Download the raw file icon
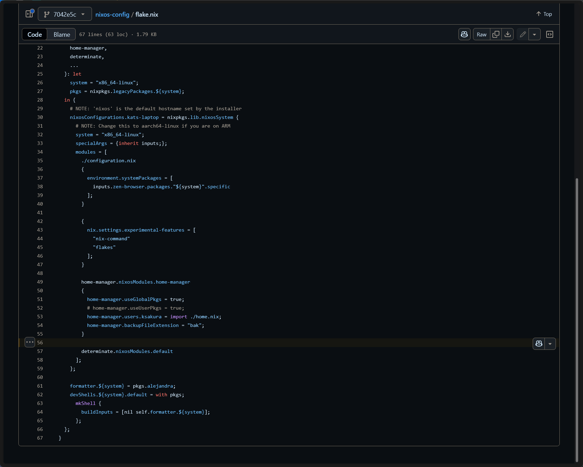This screenshot has height=467, width=583. click(x=508, y=34)
